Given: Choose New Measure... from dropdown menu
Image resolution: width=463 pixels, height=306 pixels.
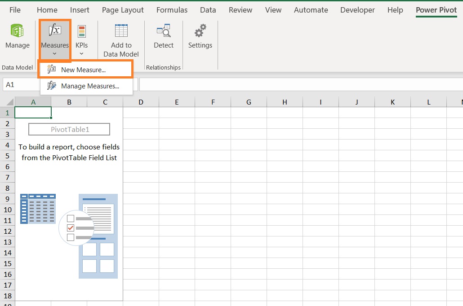Looking at the screenshot, I should [x=85, y=70].
